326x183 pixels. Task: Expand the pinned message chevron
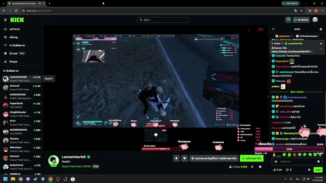321,49
